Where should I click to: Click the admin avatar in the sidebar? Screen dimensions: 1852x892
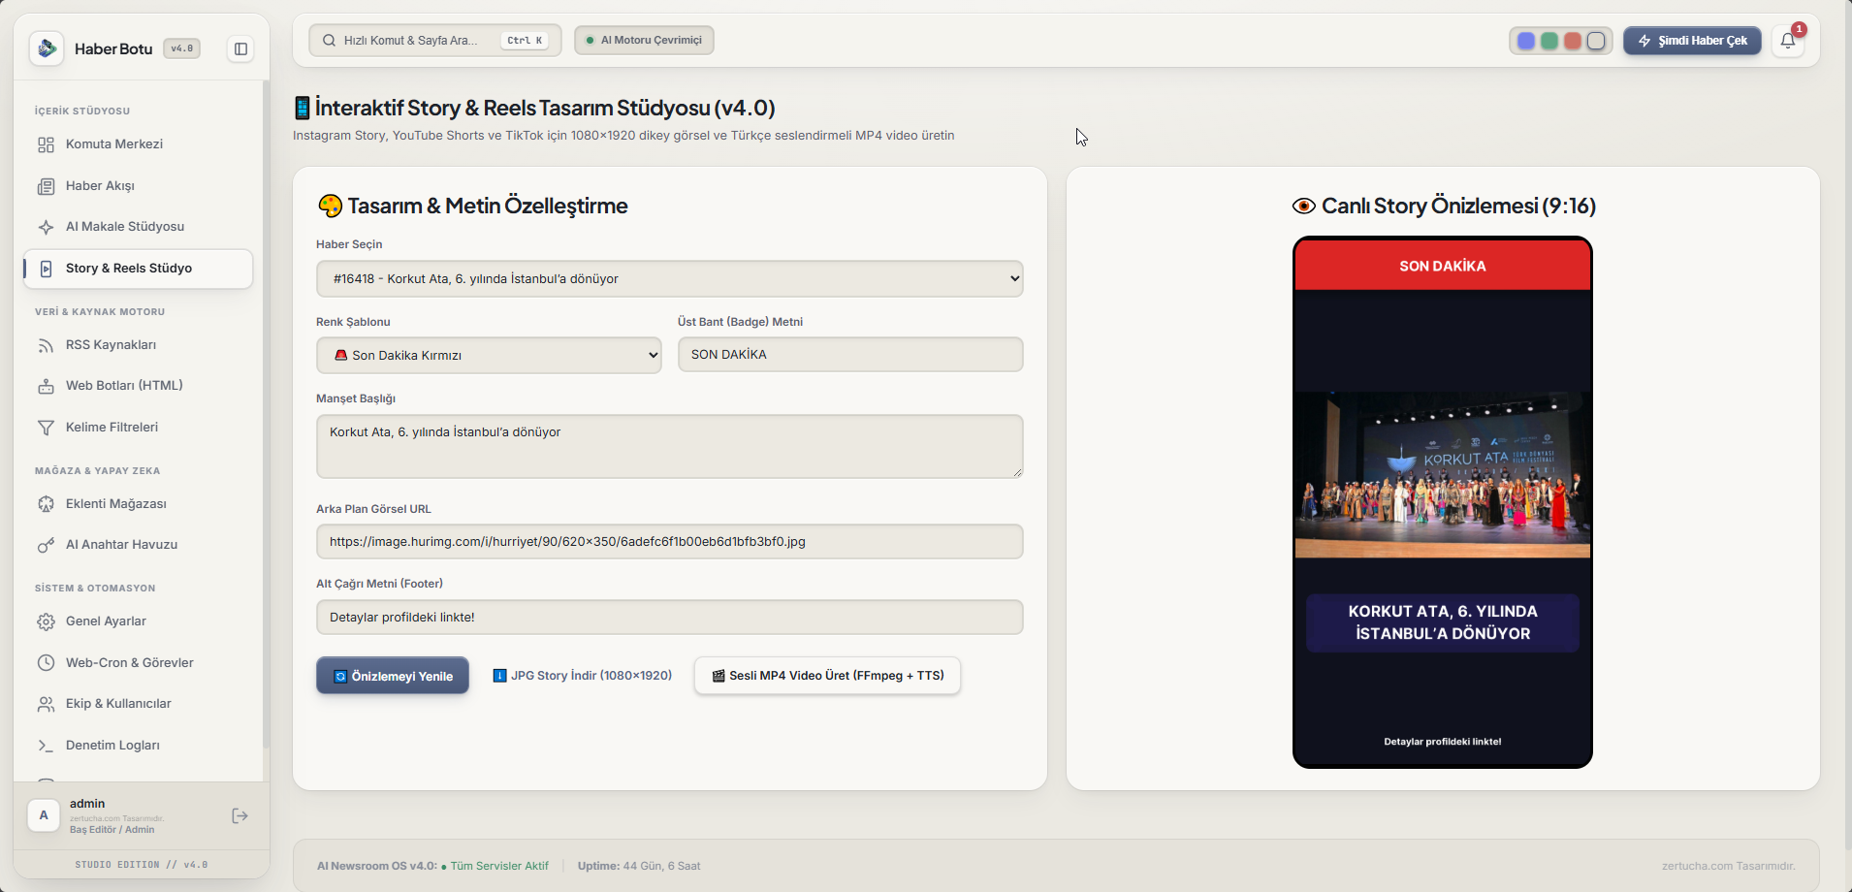click(44, 815)
